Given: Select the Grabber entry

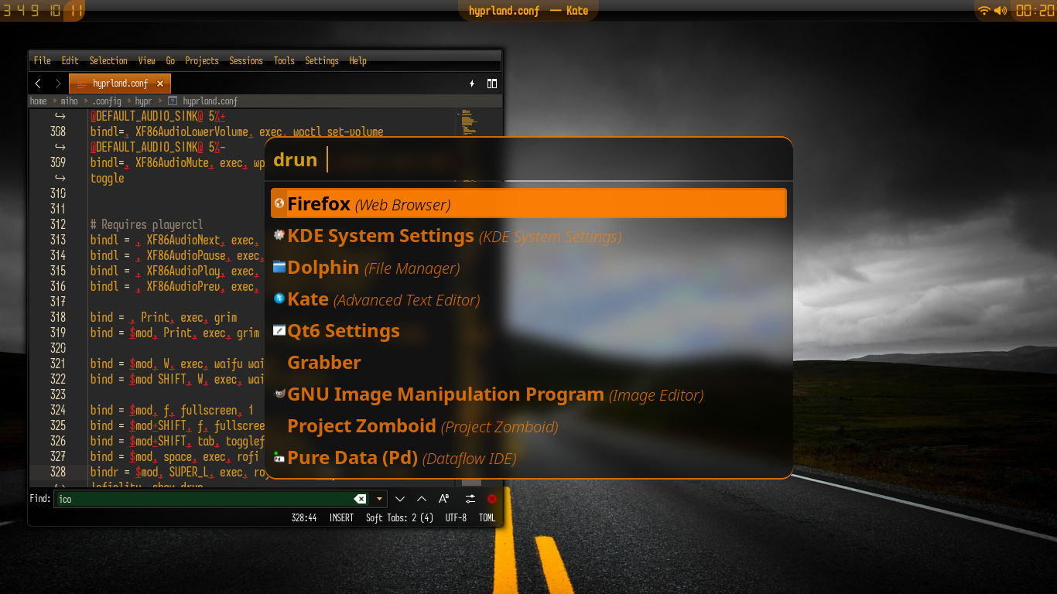Looking at the screenshot, I should tap(528, 362).
